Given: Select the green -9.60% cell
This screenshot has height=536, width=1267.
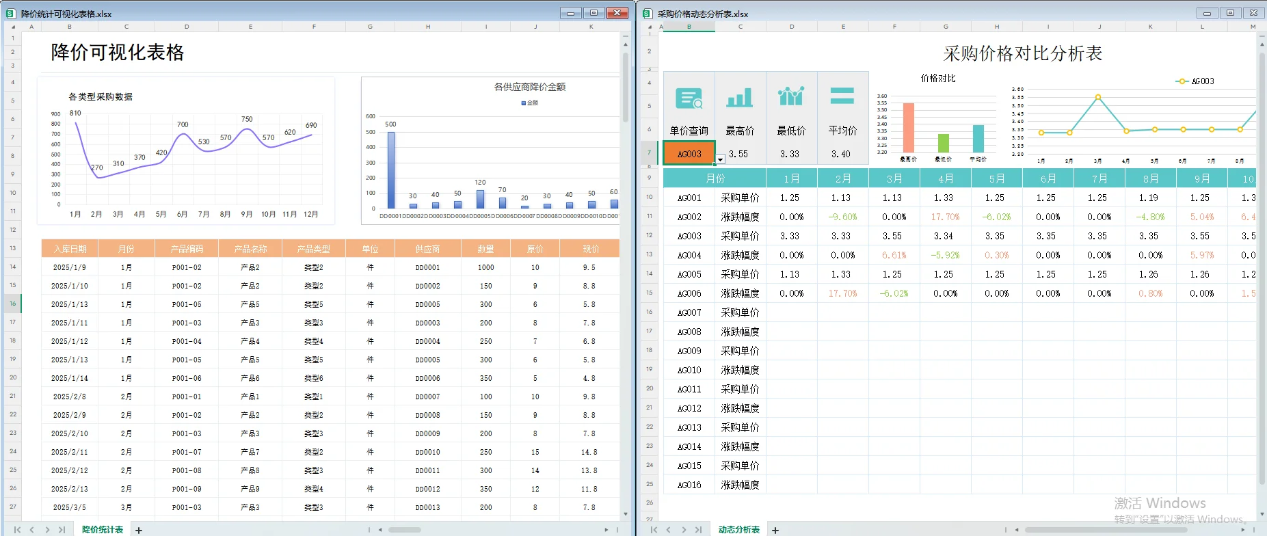Looking at the screenshot, I should click(x=843, y=217).
